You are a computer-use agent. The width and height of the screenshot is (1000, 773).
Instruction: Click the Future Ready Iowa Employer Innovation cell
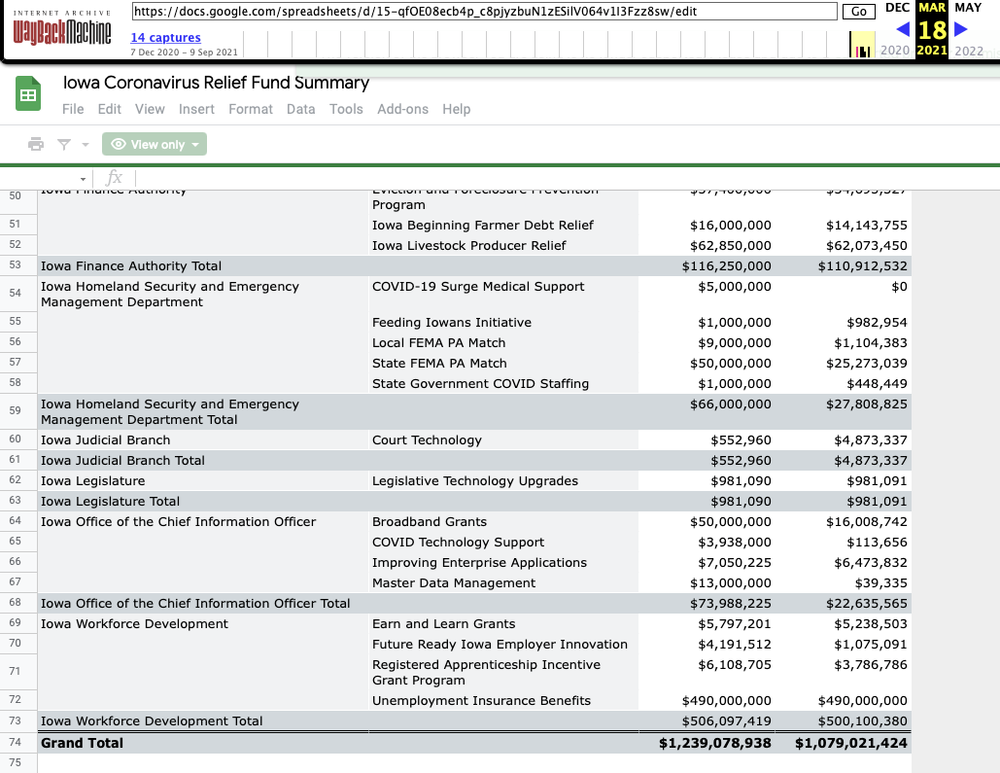coord(503,644)
